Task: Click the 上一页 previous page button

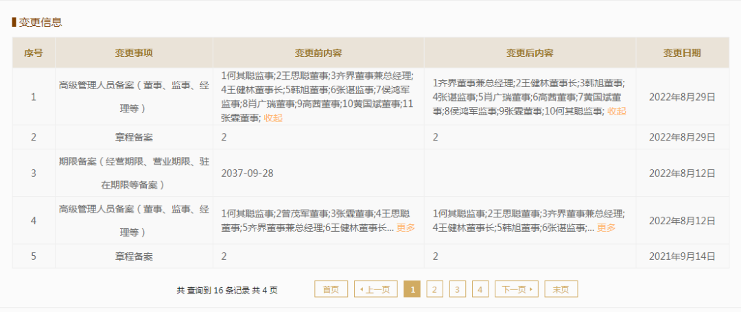Action: tap(376, 289)
